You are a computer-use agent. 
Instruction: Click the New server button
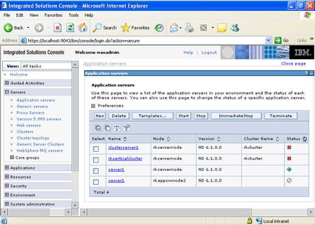pos(100,116)
